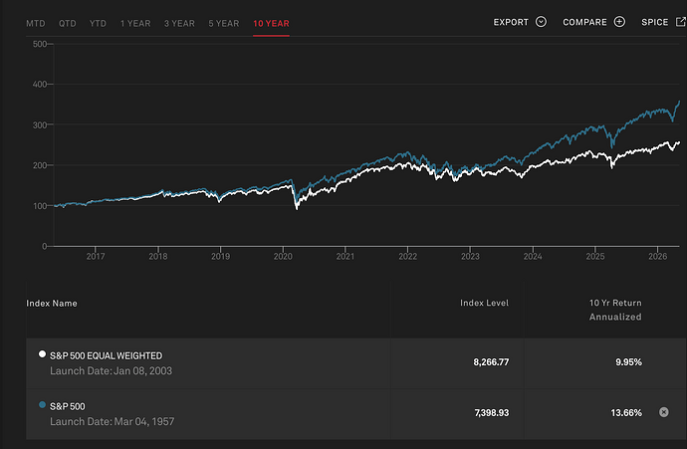Click the S&P 500 index name
Viewport: 687px width, 449px height.
pyautogui.click(x=68, y=406)
